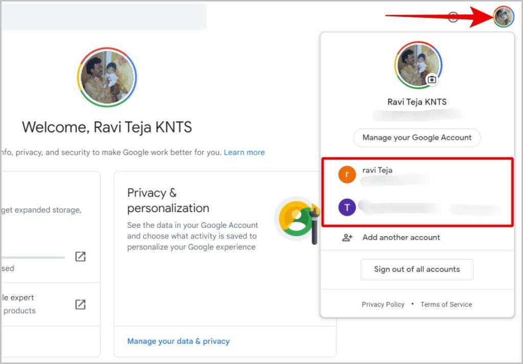523x364 pixels.
Task: Open Manage your data & privacy
Action: tap(178, 342)
